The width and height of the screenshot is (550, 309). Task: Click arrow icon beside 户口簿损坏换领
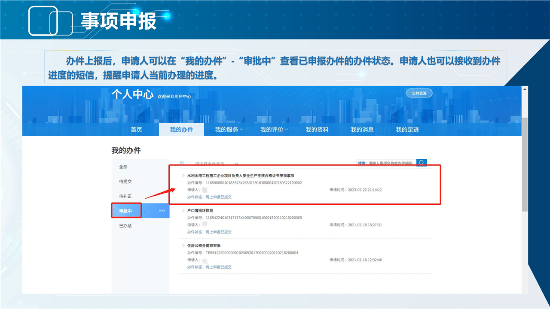point(184,211)
